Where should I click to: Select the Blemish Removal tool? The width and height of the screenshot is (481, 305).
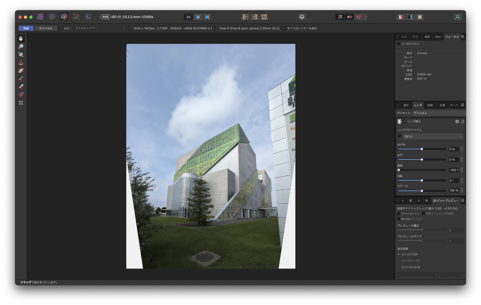(21, 71)
